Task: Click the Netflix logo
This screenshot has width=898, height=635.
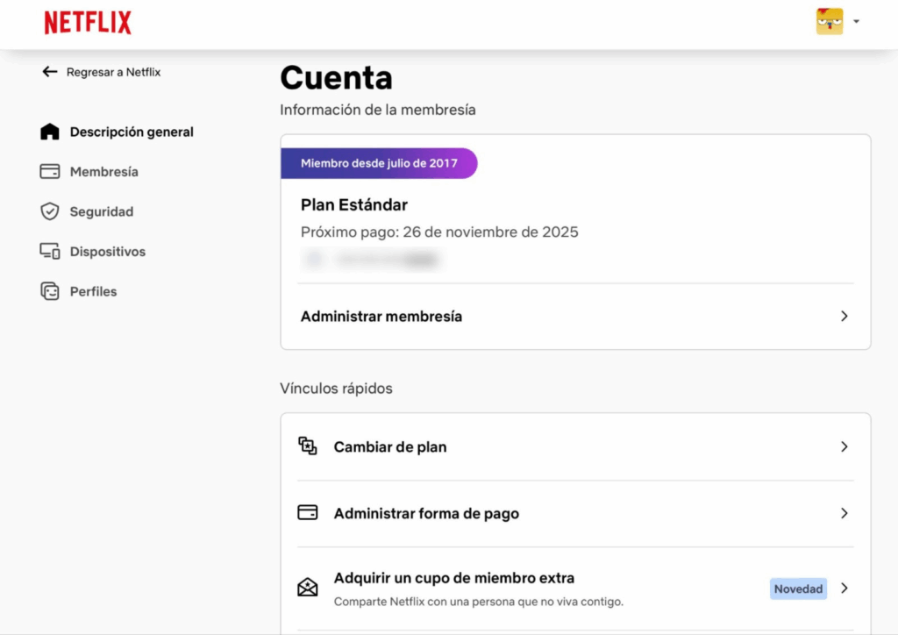Action: coord(88,23)
